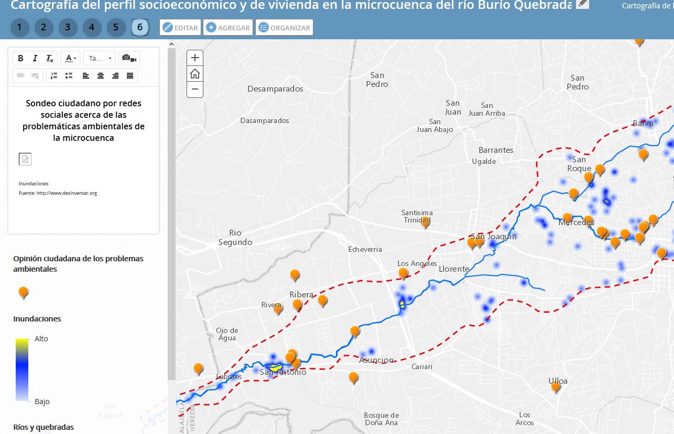Insert a bulleted list
The width and height of the screenshot is (674, 434).
click(x=69, y=75)
